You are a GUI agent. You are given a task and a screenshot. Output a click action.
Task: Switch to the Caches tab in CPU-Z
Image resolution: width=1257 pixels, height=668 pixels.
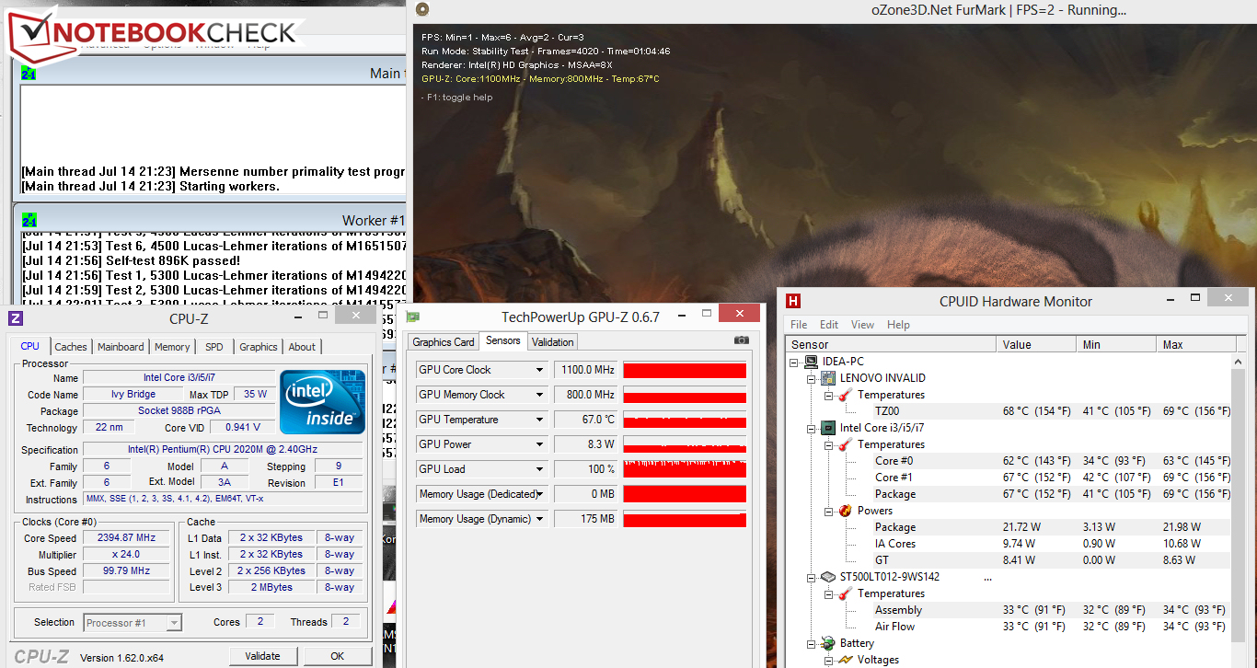pyautogui.click(x=71, y=347)
